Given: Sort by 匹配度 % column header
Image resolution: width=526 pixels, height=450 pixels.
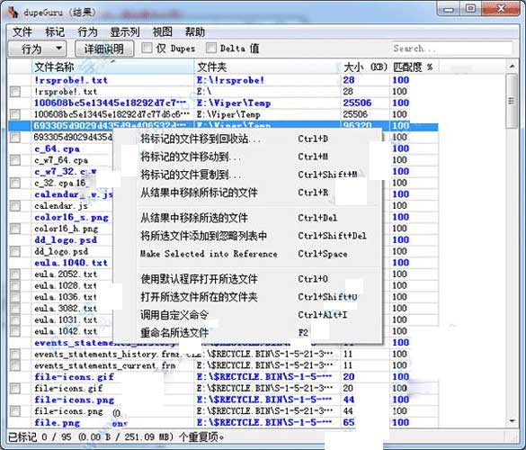Looking at the screenshot, I should click(x=414, y=67).
